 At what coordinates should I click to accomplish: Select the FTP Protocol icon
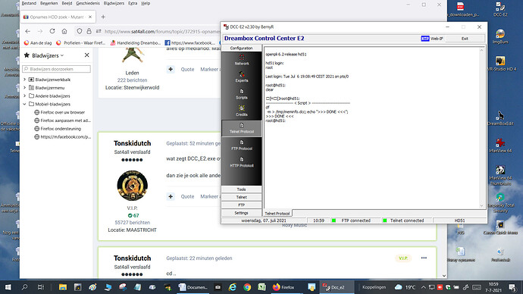point(242,145)
